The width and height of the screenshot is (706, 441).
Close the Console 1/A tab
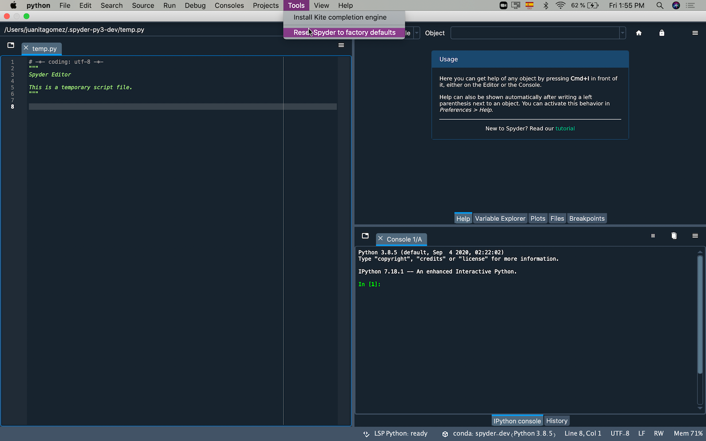380,239
